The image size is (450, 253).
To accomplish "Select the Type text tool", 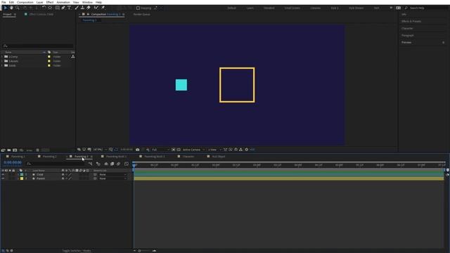I will [x=69, y=8].
